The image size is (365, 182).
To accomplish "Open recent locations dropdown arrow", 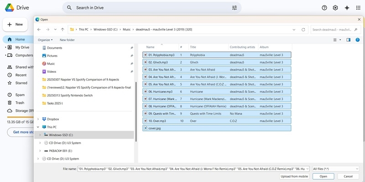I will [x=55, y=30].
